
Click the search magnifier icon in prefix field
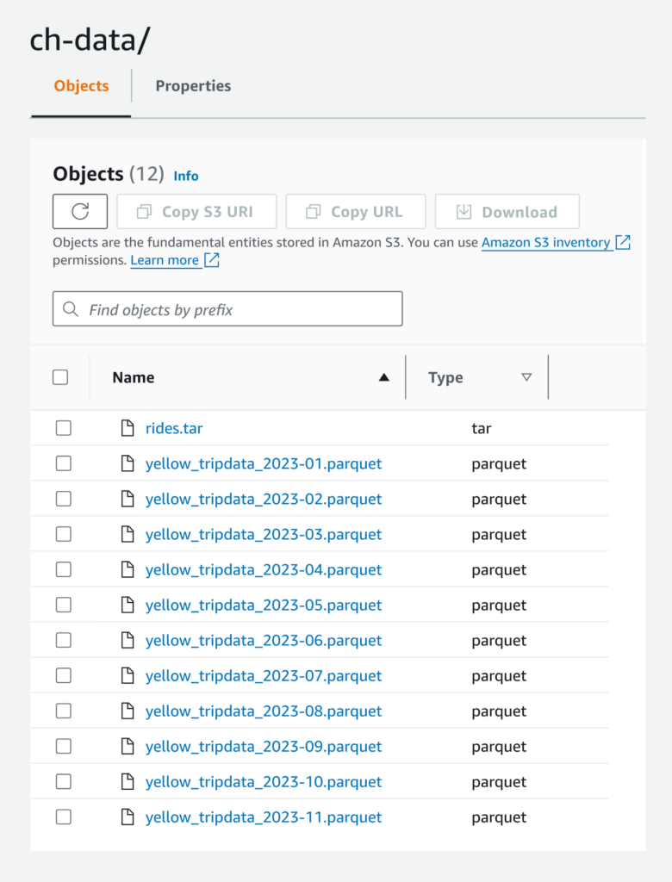click(71, 309)
